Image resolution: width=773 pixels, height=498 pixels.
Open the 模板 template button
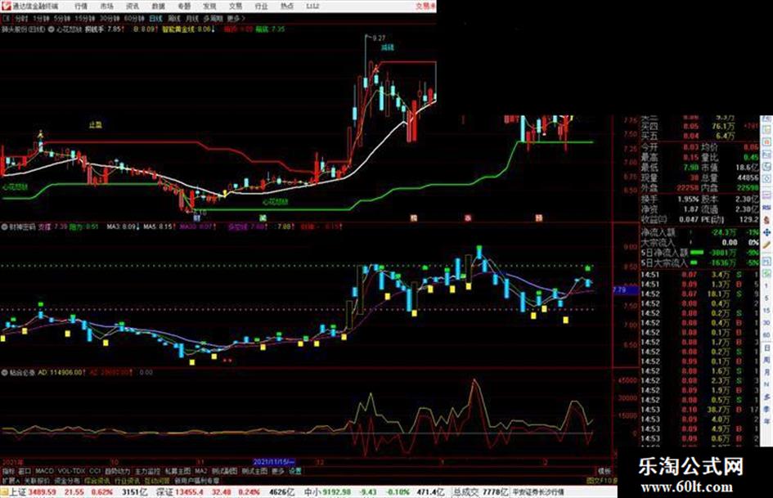[604, 471]
